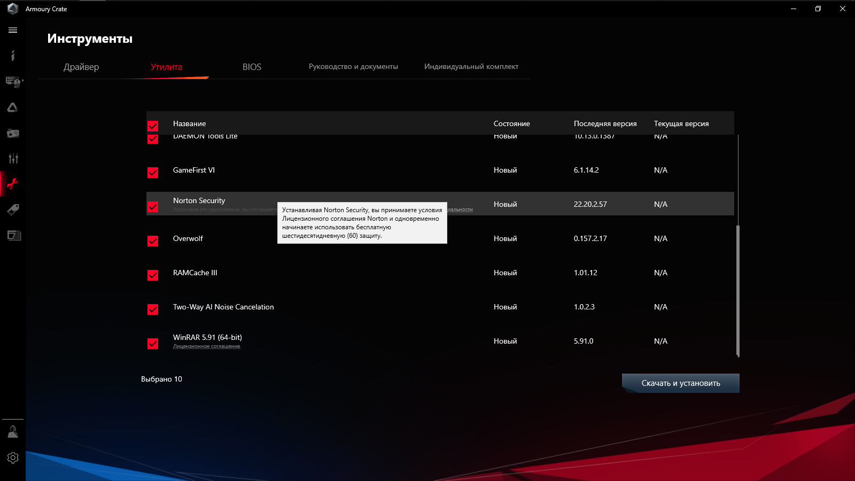Open the news panel icon
The height and width of the screenshot is (481, 855).
click(x=12, y=235)
